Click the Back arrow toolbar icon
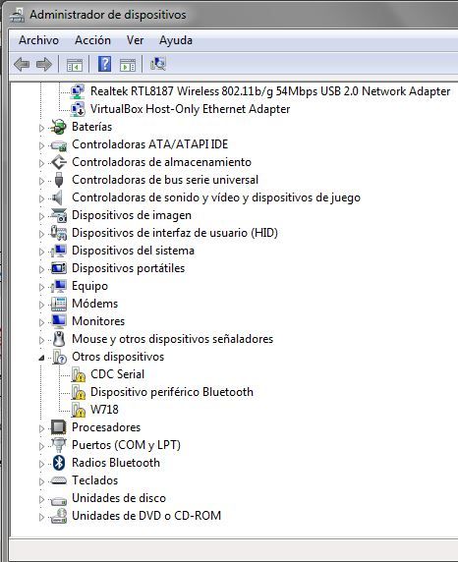458x562 pixels. coord(22,65)
